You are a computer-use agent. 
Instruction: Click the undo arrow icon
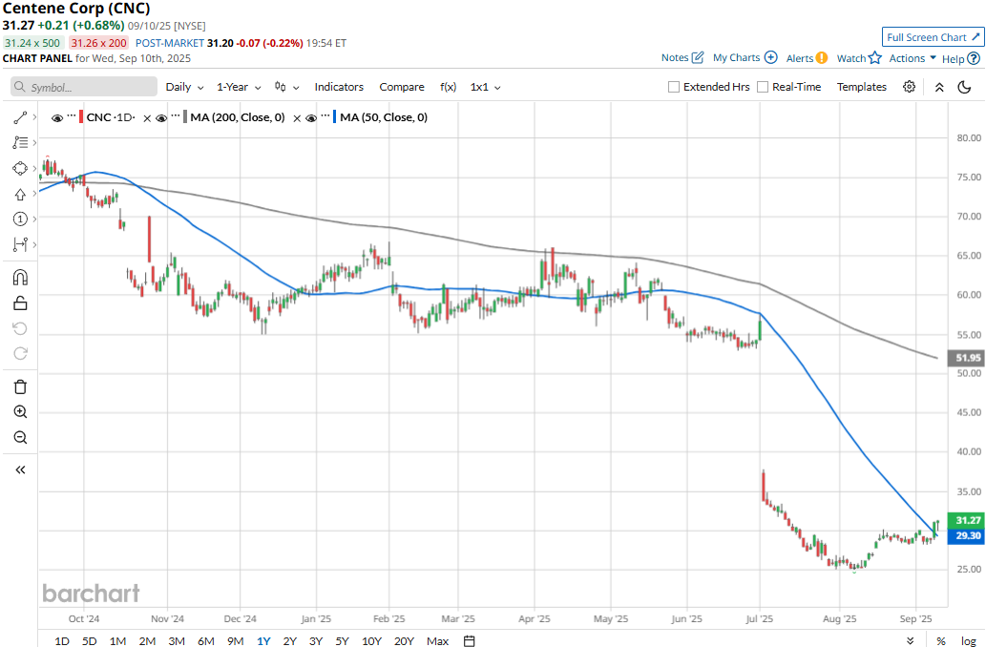[20, 328]
